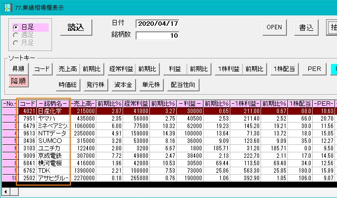The width and height of the screenshot is (337, 198).
Task: Click code cell 7951
Action: tap(27, 119)
